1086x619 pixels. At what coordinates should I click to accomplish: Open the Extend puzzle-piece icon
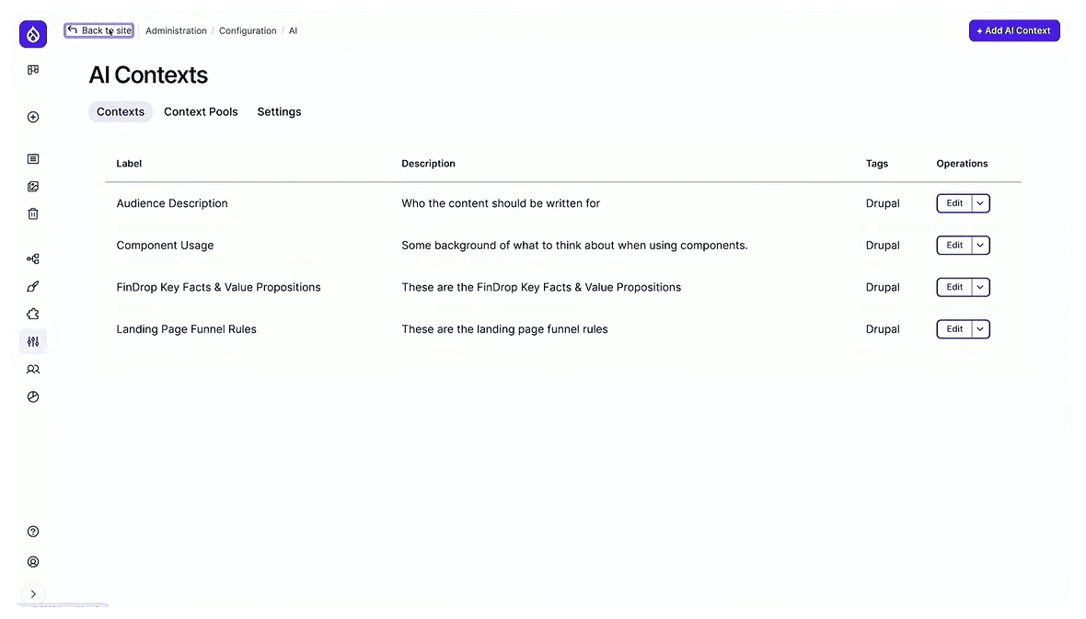point(33,314)
